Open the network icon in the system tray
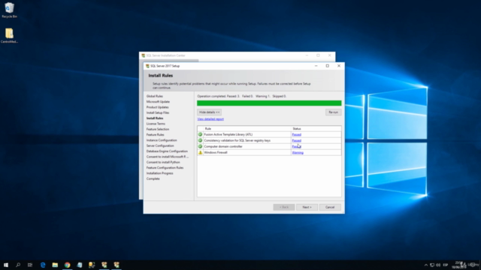Screen dimensions: 481x270 click(432, 265)
